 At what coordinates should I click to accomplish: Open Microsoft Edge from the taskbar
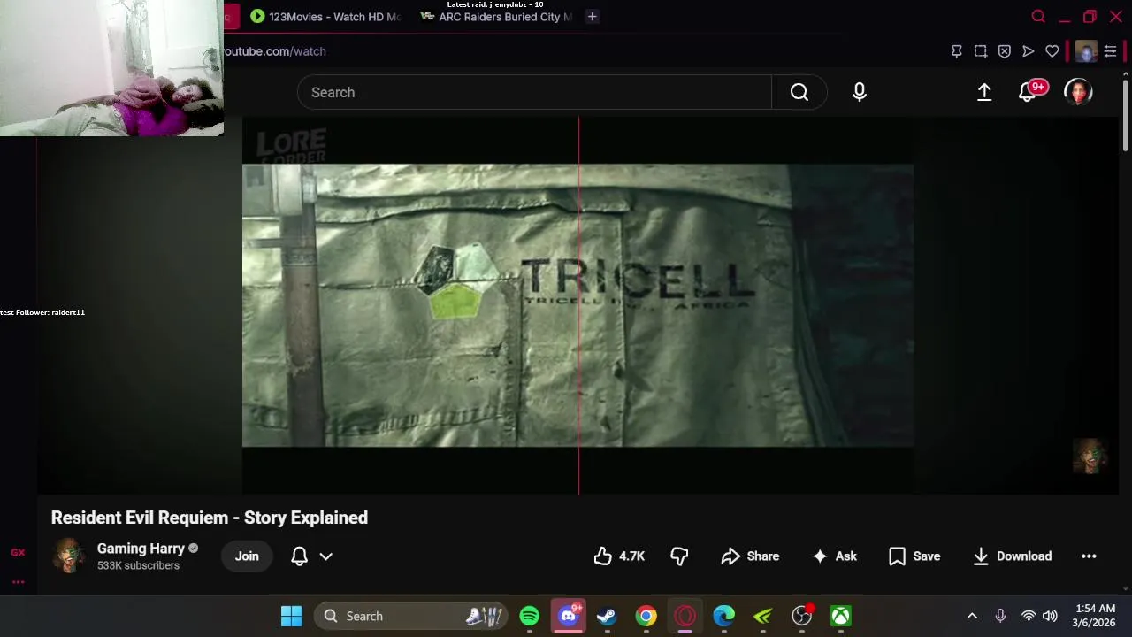point(724,616)
